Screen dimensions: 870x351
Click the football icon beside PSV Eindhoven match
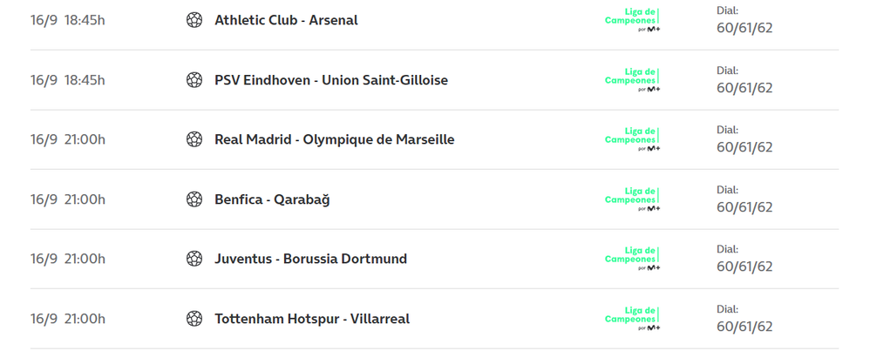coord(194,80)
